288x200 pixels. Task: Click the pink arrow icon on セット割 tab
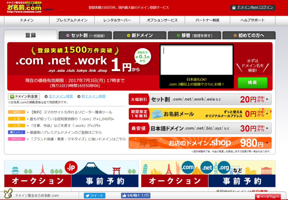[68, 36]
